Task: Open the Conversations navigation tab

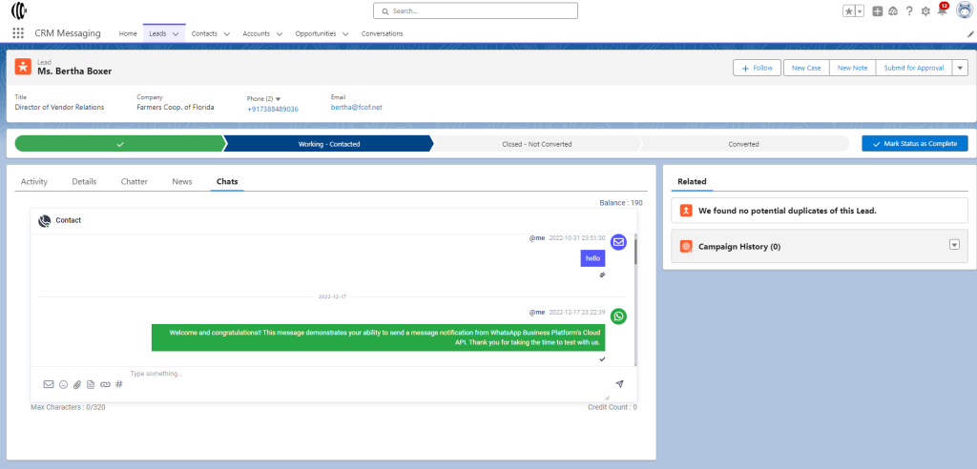Action: [x=382, y=33]
